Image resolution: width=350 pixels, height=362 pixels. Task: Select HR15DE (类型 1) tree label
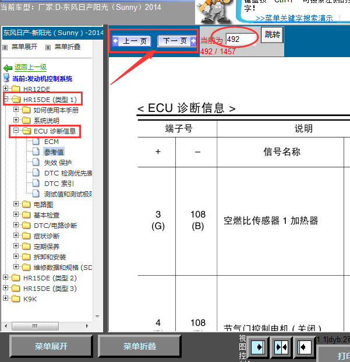coord(50,100)
